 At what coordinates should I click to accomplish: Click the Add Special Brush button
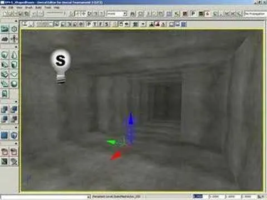(x=5, y=135)
